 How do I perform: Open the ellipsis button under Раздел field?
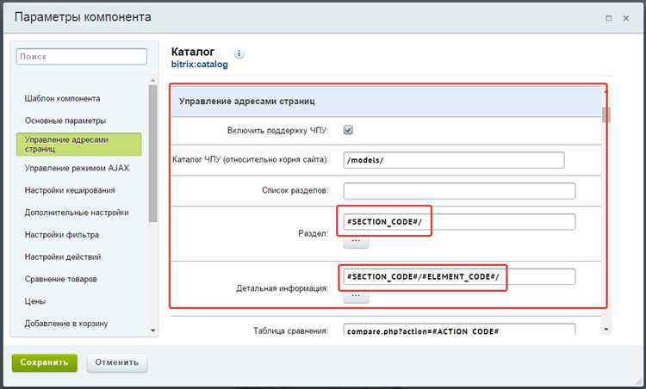[356, 241]
